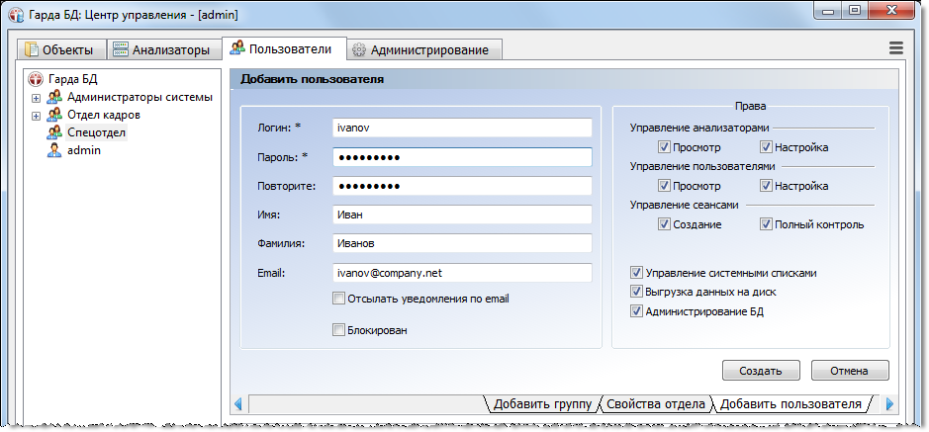
Task: Click the Объекты tab folder icon
Action: [31, 49]
